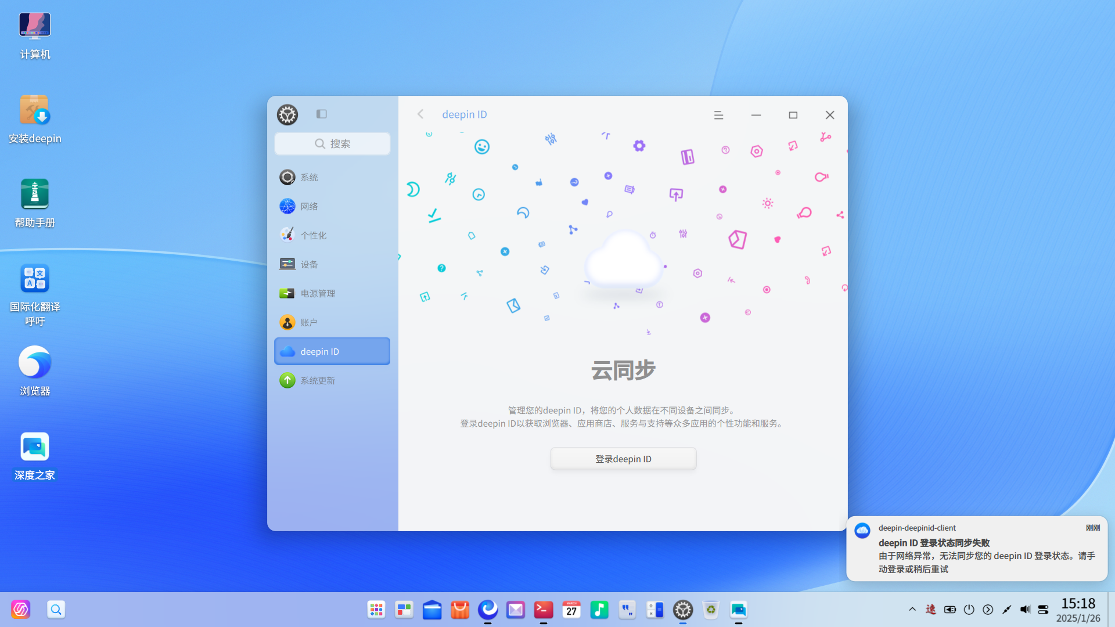The height and width of the screenshot is (627, 1115).
Task: Click the power icon in system tray
Action: [969, 610]
